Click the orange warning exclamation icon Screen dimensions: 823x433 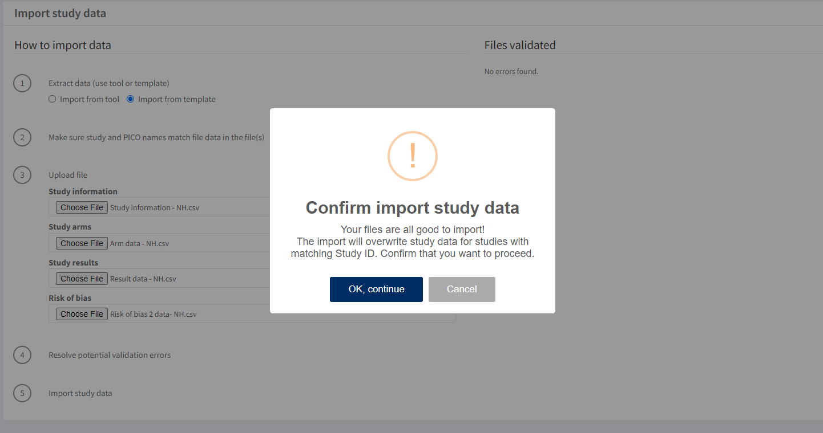point(412,156)
